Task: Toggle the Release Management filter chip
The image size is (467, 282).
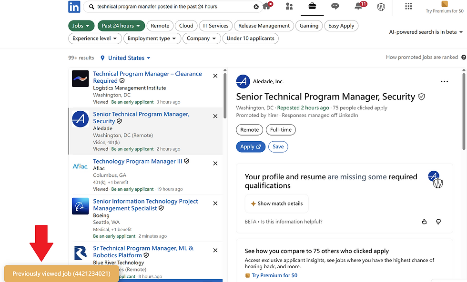Action: click(x=264, y=26)
